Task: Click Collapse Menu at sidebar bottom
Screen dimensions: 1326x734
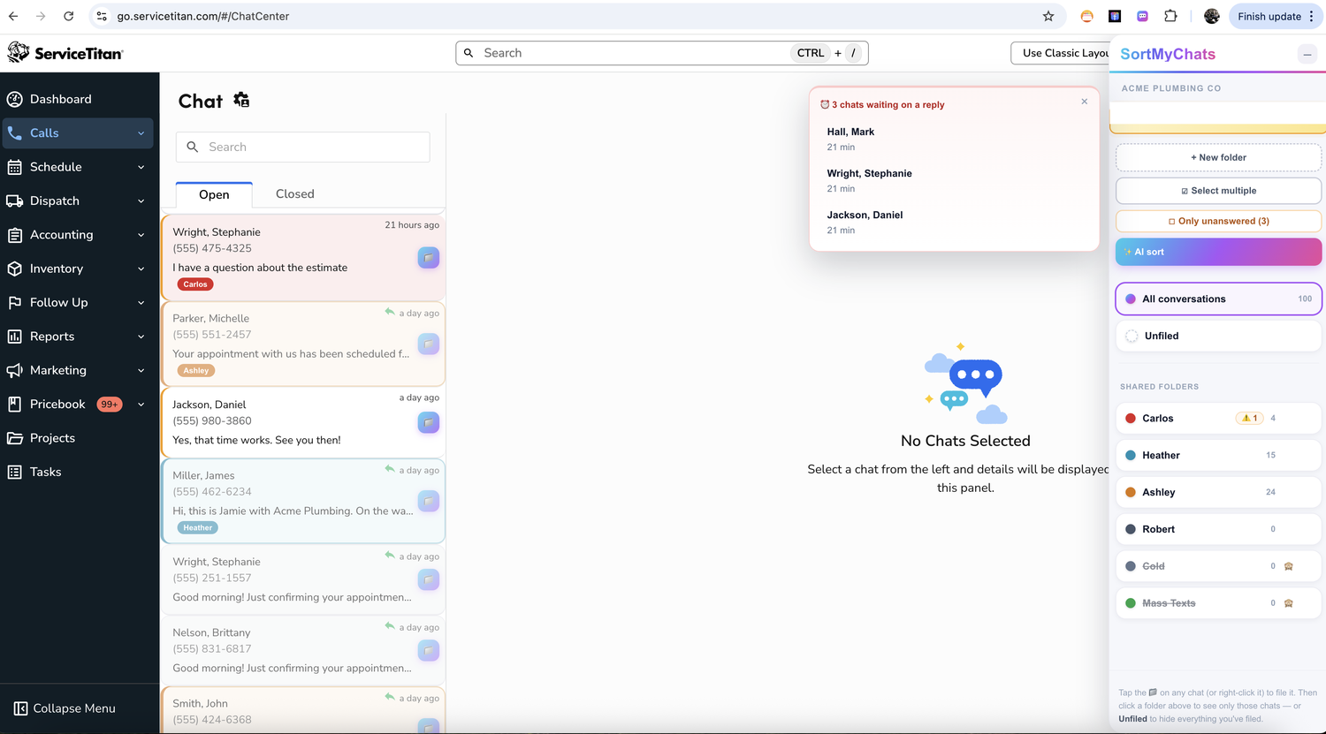Action: (65, 708)
